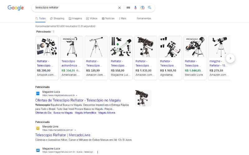Click the R$ 390,00 Amazon telescope thumbnail
Image resolution: width=249 pixels, height=155 pixels.
coord(47,47)
